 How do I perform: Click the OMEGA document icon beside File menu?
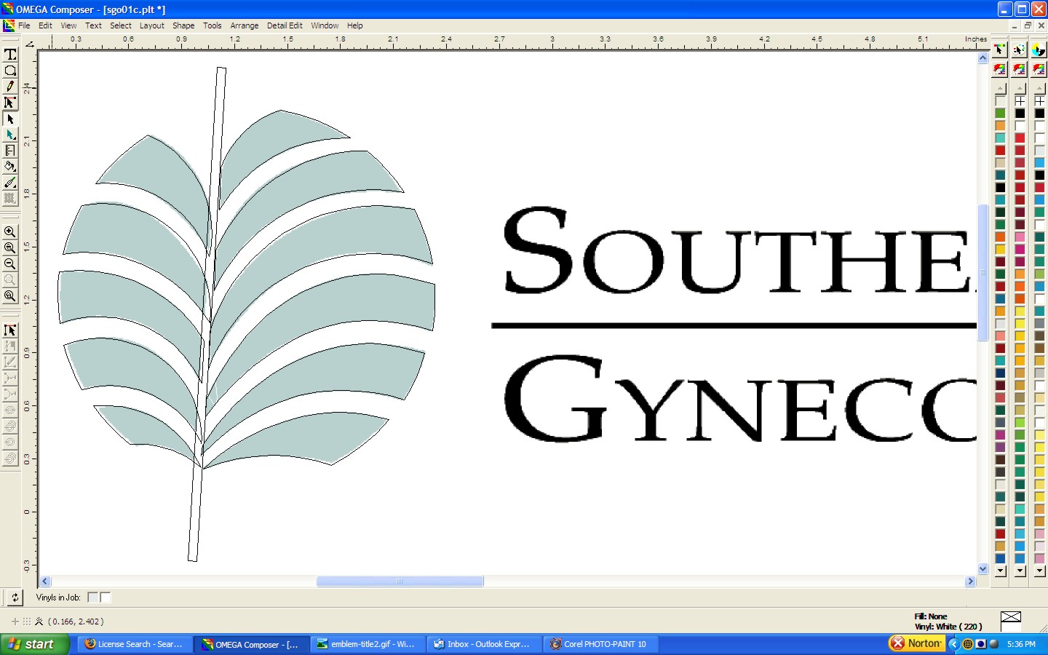pyautogui.click(x=9, y=25)
